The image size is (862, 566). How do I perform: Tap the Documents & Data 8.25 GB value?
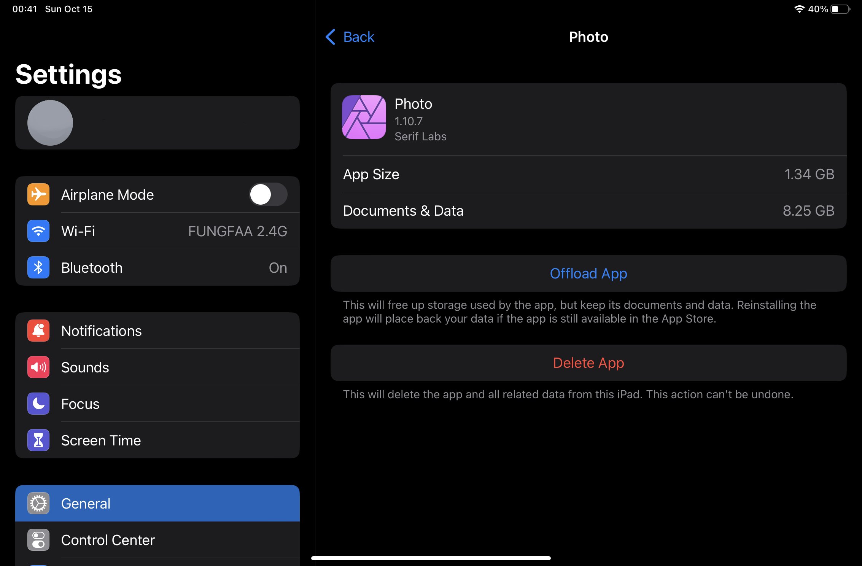click(x=809, y=211)
